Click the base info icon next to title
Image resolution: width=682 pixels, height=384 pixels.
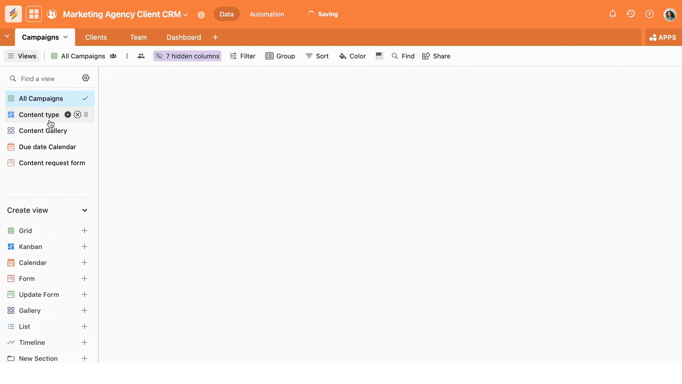point(201,15)
